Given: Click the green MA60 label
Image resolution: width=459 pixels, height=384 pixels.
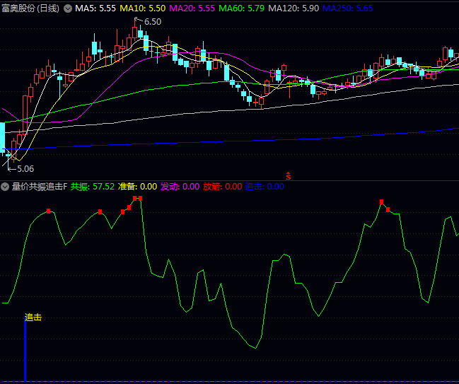Looking at the screenshot, I should pyautogui.click(x=242, y=8).
